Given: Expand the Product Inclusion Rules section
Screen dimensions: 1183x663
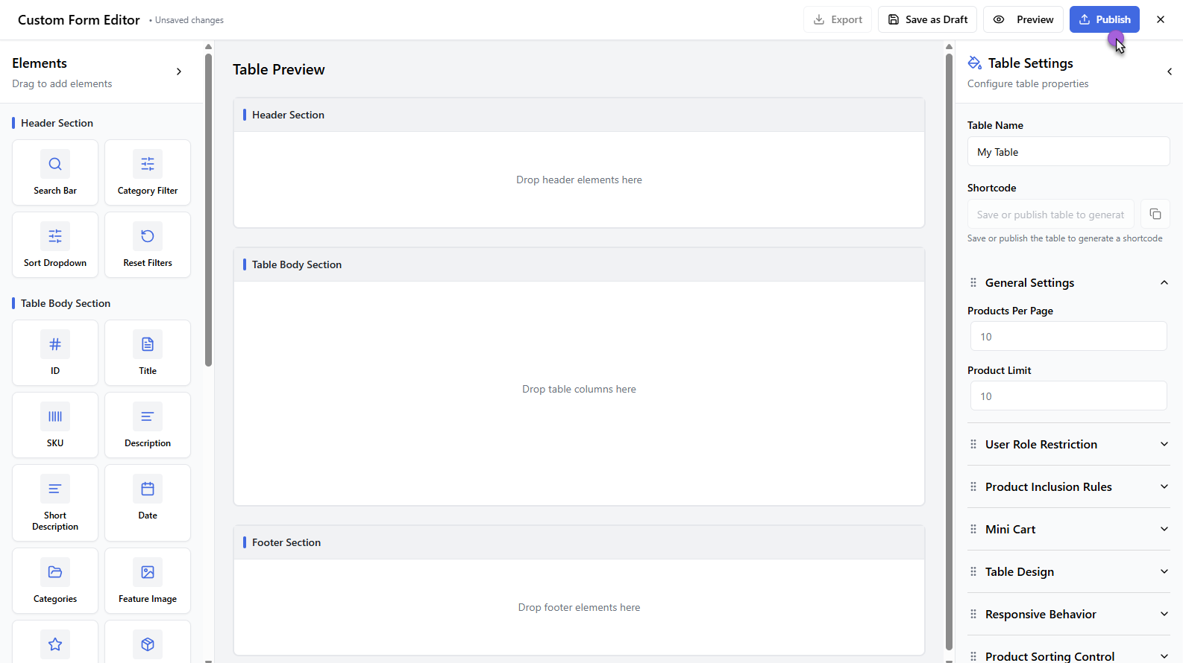Looking at the screenshot, I should (1164, 487).
